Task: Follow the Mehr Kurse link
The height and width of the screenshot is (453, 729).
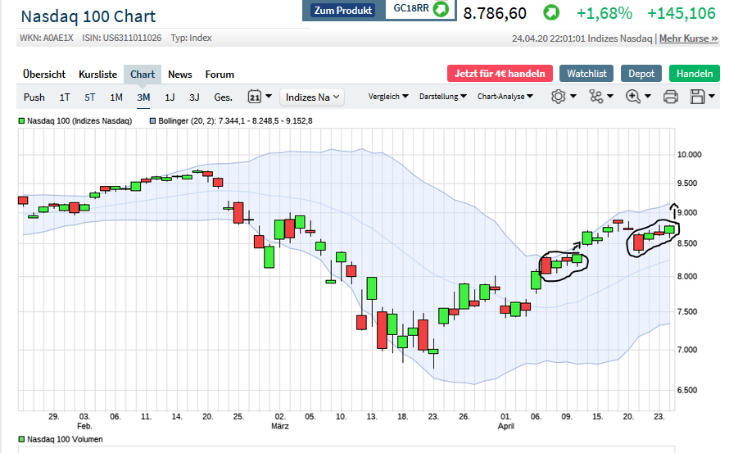Action: 688,39
